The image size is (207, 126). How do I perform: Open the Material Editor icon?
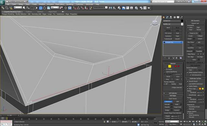(x=136, y=8)
